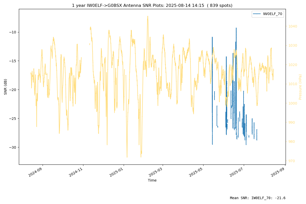This screenshot has width=306, height=204.
Task: Click the -30 SNR tick label
Action: pos(13,147)
